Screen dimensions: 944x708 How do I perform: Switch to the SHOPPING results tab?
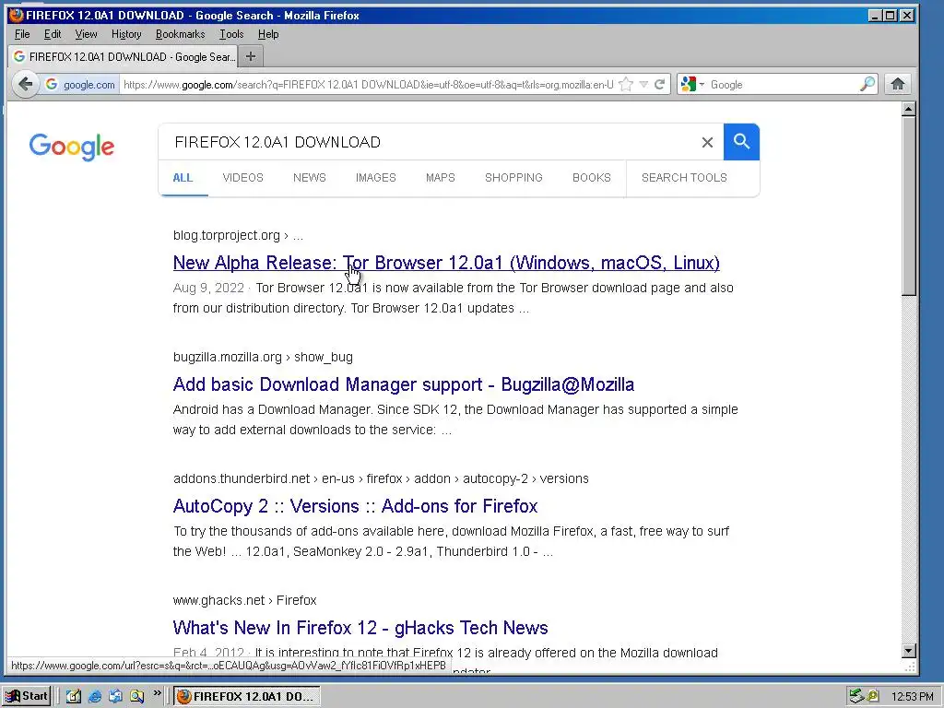(x=513, y=178)
